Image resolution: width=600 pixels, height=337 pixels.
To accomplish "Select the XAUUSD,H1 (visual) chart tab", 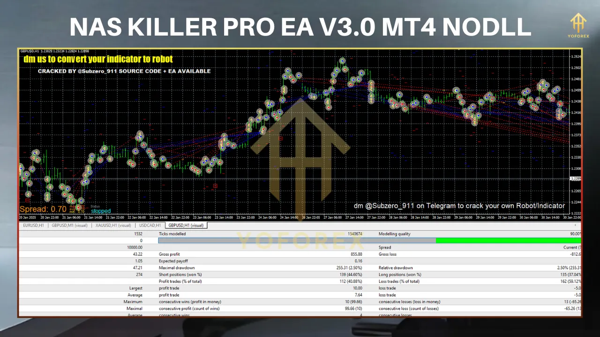I will point(113,226).
